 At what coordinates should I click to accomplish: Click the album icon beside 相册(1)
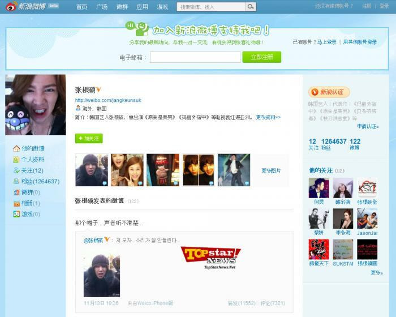pyautogui.click(x=16, y=203)
